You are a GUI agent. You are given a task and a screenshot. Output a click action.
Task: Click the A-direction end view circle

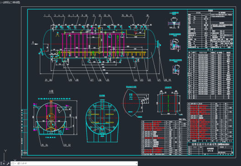[x=51, y=117]
